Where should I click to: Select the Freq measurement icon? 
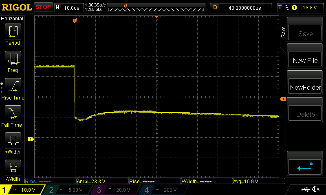coord(13,59)
